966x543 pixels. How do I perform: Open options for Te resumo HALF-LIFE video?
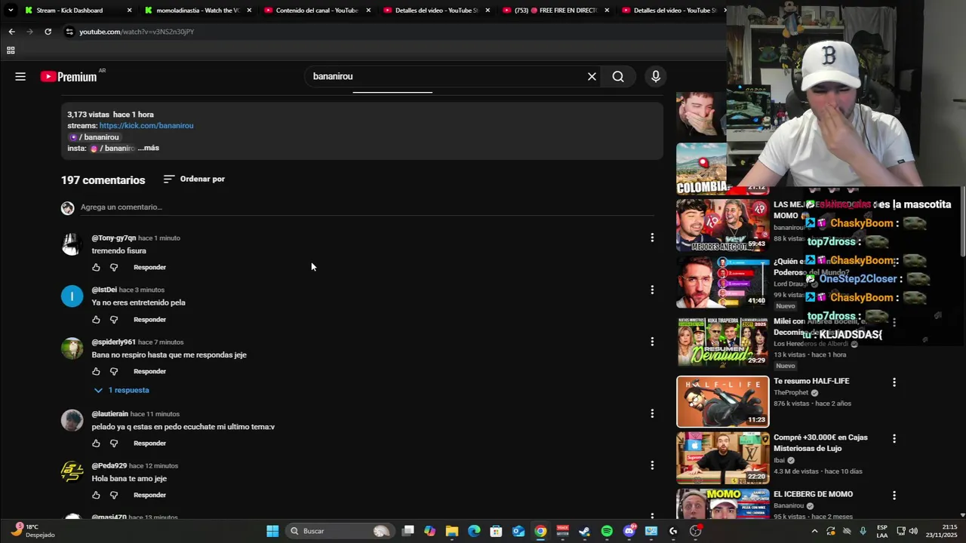pos(894,382)
